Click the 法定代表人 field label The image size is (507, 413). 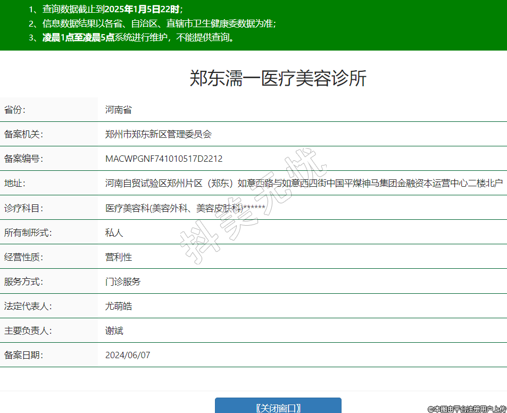click(x=28, y=306)
